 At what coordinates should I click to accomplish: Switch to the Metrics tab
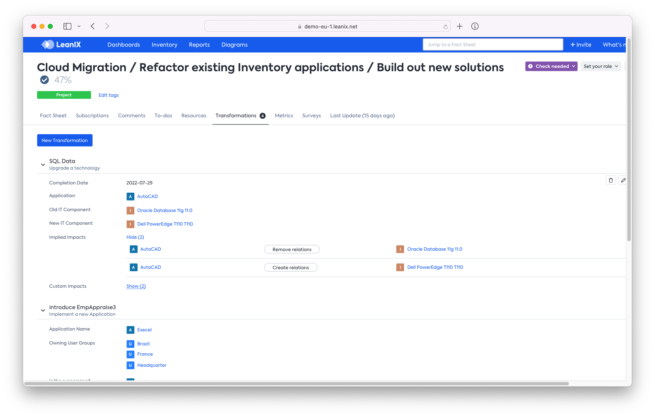pos(284,116)
